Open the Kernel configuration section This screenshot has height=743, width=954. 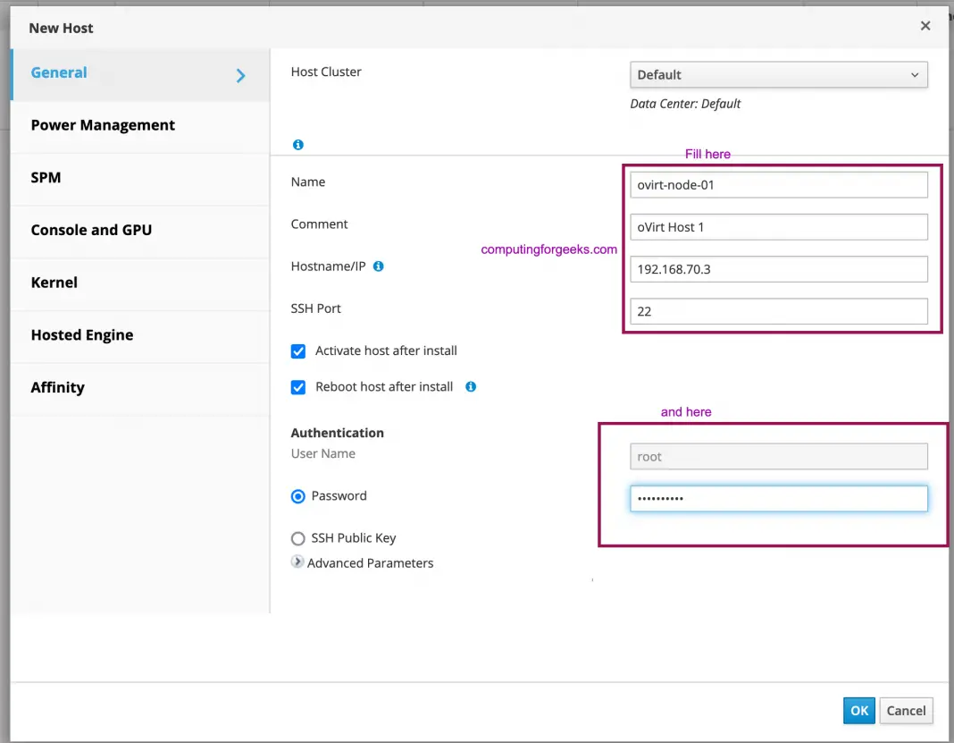(x=54, y=282)
